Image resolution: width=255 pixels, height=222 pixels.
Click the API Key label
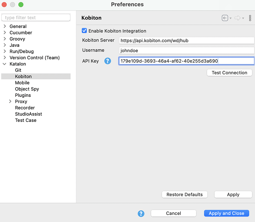91,61
